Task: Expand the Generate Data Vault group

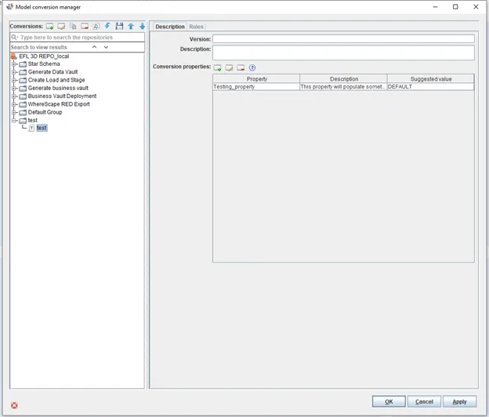Action: tap(13, 72)
